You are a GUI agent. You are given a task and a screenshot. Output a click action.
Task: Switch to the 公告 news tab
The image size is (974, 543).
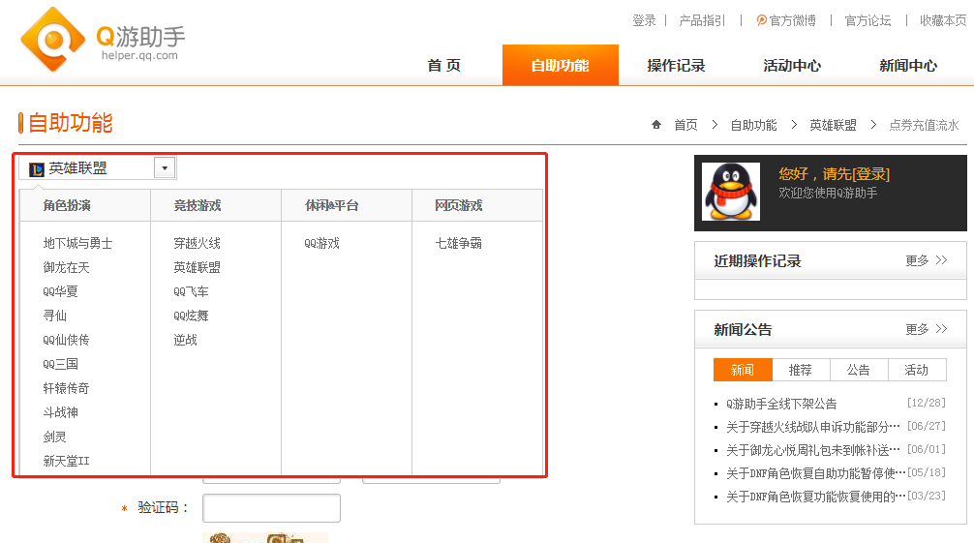point(859,370)
